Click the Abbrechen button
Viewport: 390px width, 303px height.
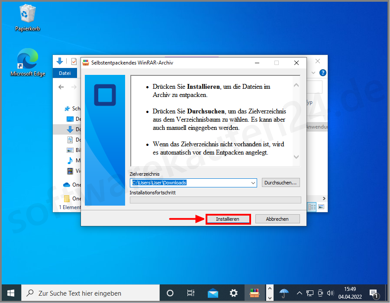coord(277,219)
